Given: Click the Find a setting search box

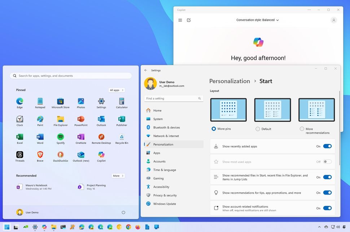Looking at the screenshot, I should click(x=173, y=98).
